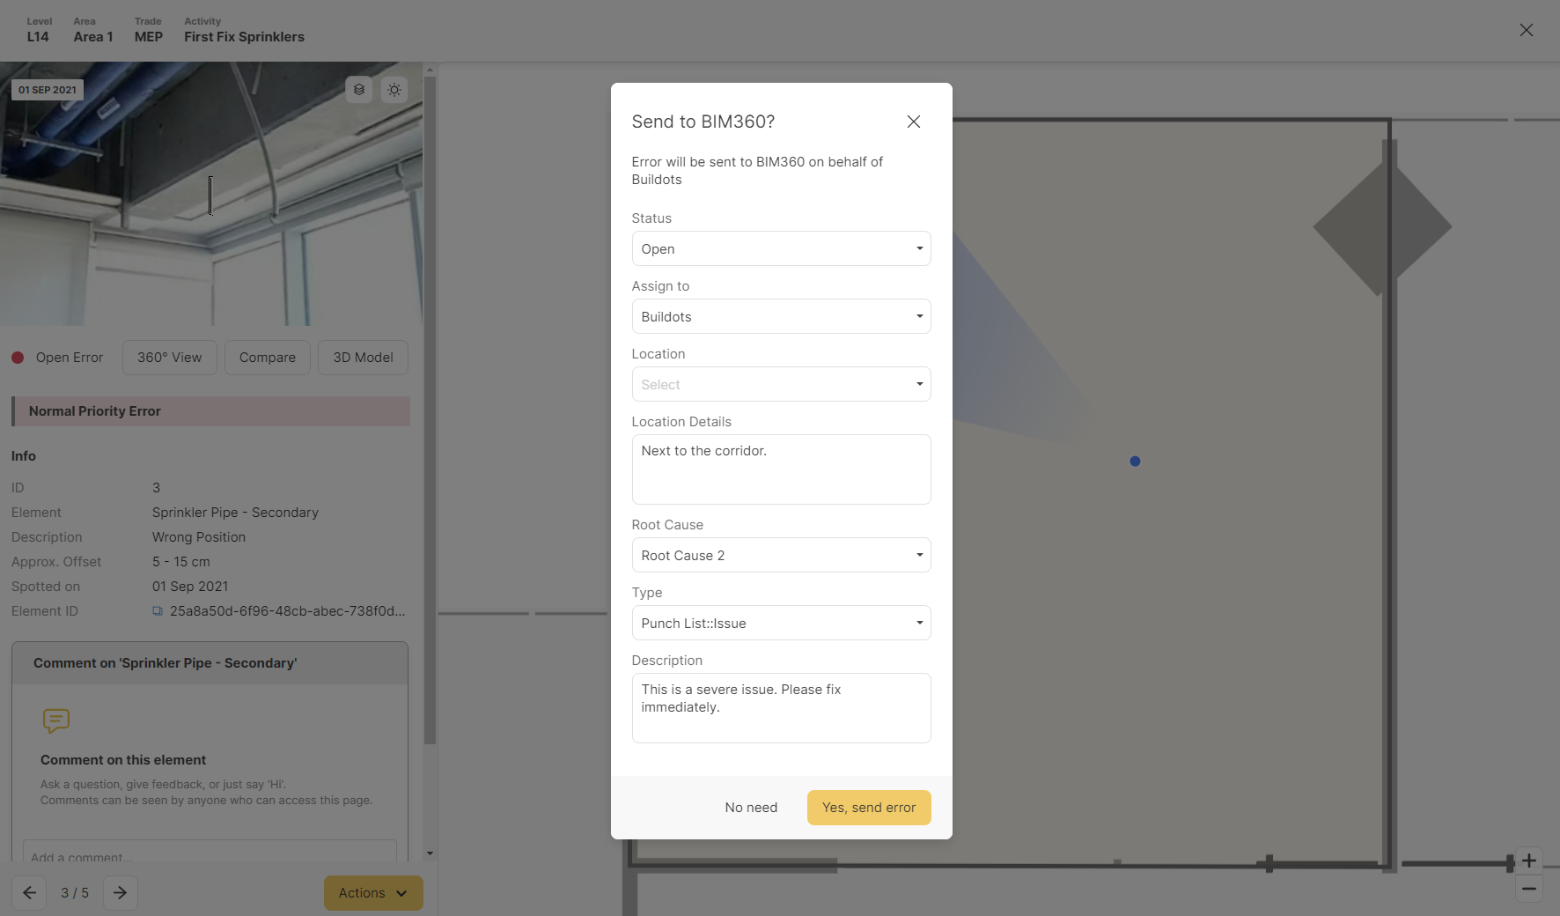Zoom out on the floor plan
This screenshot has width=1560, height=916.
point(1529,889)
